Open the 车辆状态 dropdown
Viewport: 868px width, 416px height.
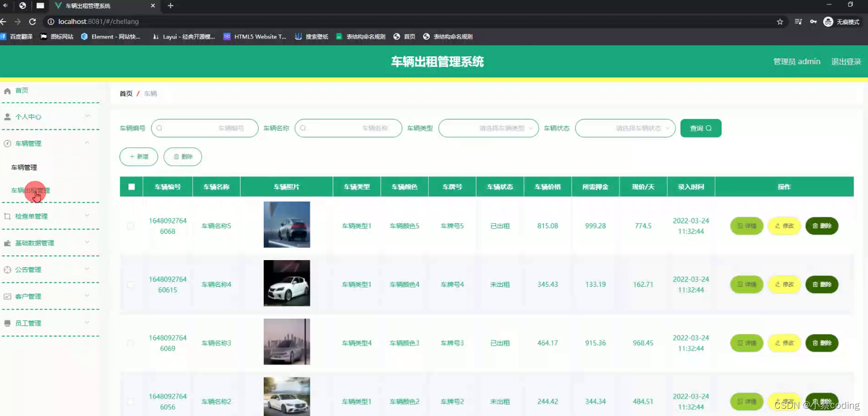(x=625, y=128)
